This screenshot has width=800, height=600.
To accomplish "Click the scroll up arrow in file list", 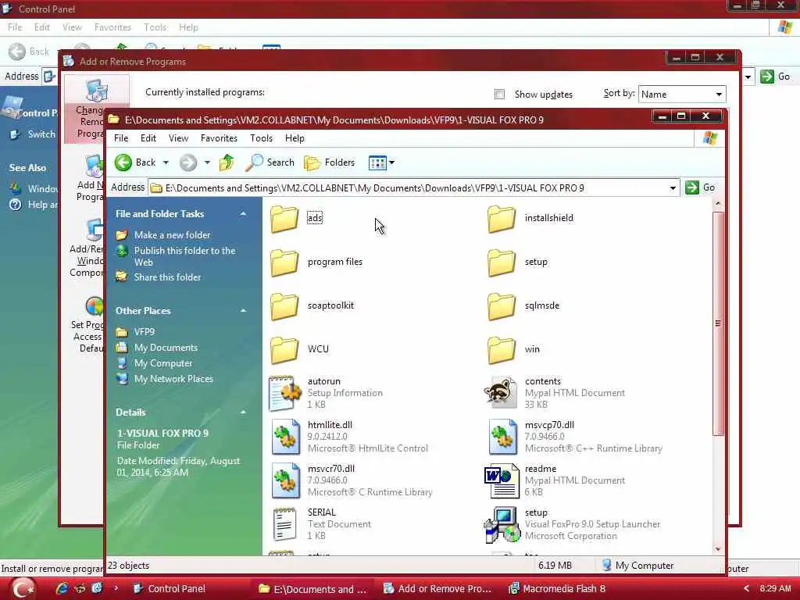I will [718, 204].
